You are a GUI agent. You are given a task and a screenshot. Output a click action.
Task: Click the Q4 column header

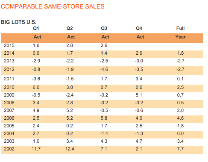point(139,28)
